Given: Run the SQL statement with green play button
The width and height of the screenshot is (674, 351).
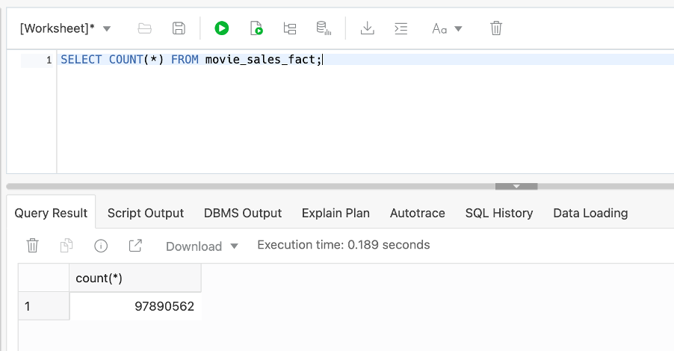Looking at the screenshot, I should pos(221,28).
